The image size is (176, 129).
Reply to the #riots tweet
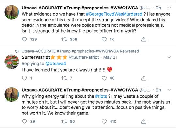24,121
